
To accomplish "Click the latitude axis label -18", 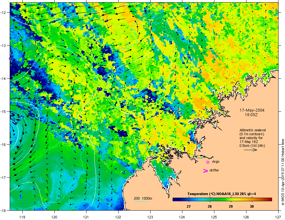I will coord(4,210).
